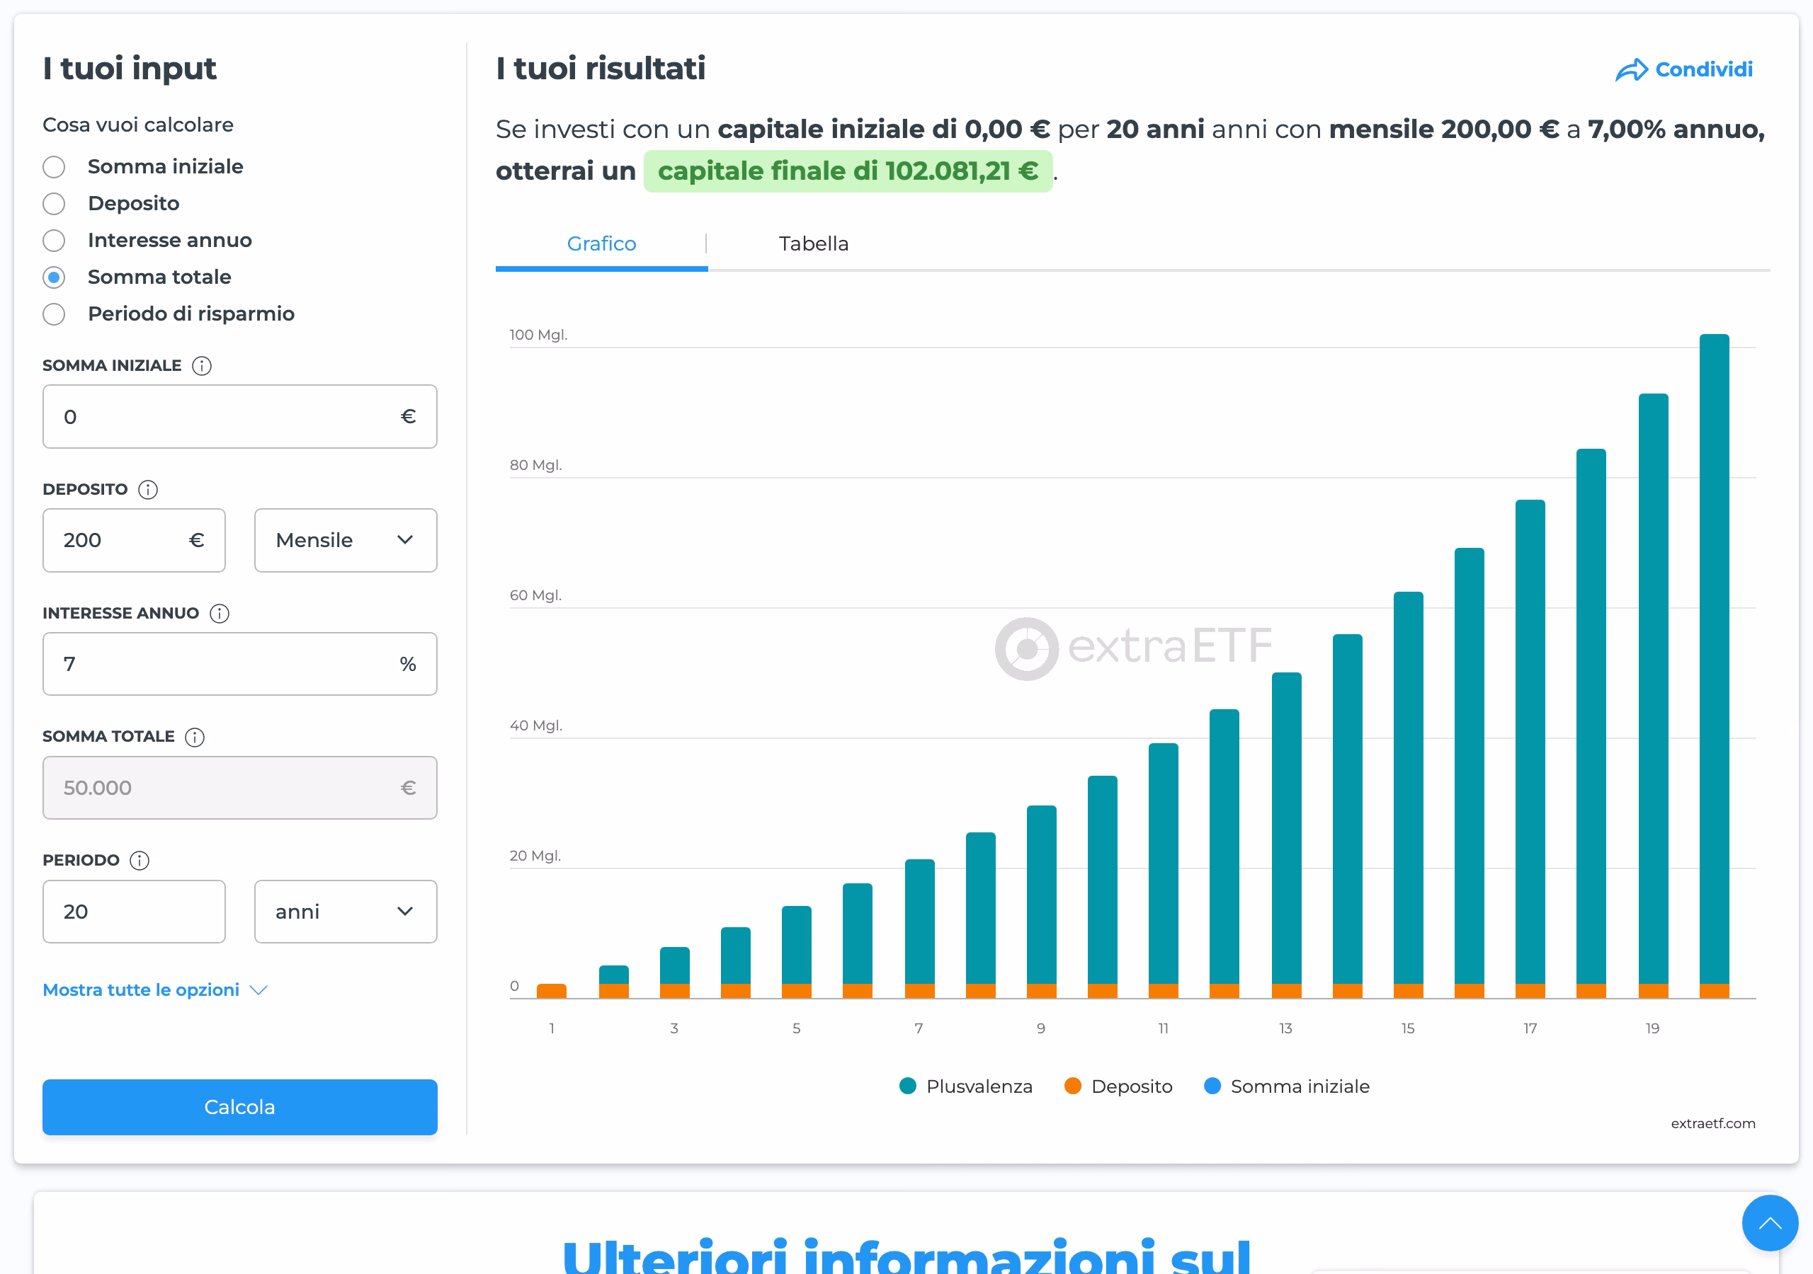Focus the Interesse annuo percent field
1813x1274 pixels.
(x=239, y=664)
